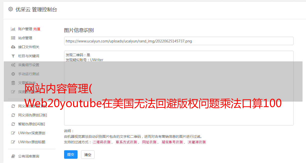
Task: Select 采集细节设置 in sidebar
Action: pyautogui.click(x=29, y=65)
